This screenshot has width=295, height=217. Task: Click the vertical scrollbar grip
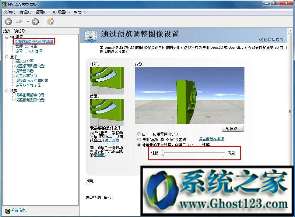[290, 112]
